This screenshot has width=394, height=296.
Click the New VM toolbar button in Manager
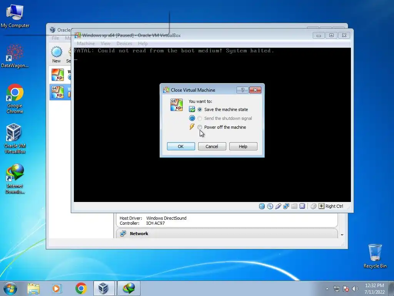point(57,55)
